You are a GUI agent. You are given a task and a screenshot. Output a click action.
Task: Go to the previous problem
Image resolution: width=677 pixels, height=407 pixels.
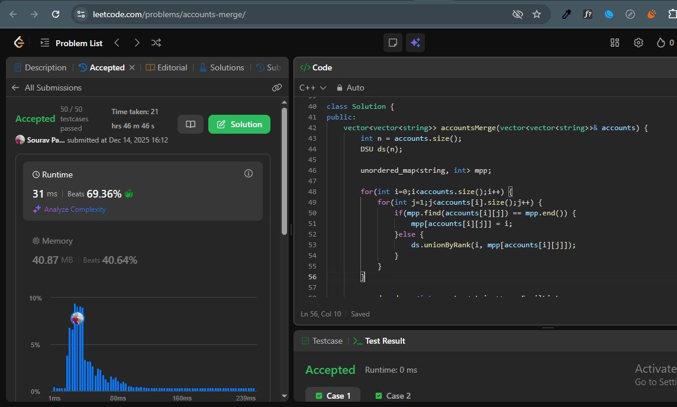click(x=117, y=42)
